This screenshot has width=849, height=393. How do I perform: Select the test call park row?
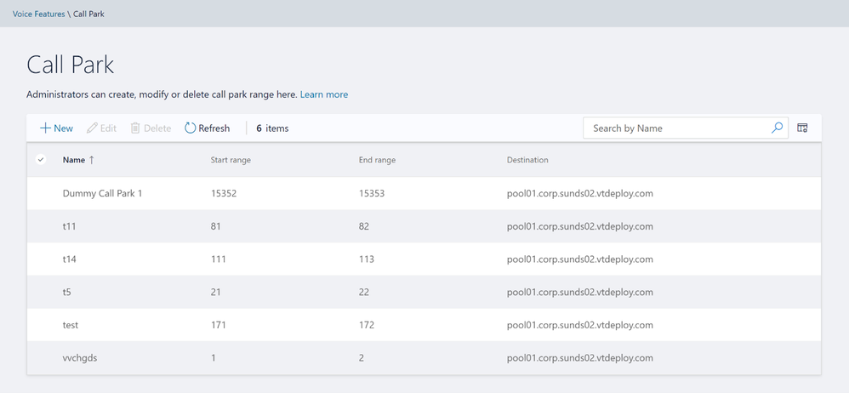point(71,325)
